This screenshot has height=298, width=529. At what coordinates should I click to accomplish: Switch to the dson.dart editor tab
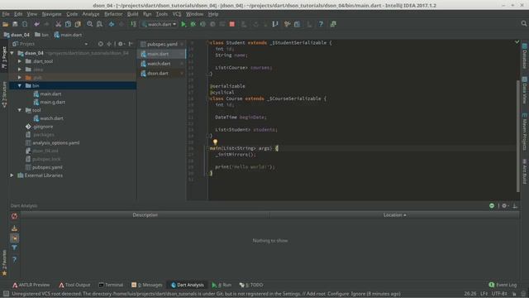pyautogui.click(x=162, y=74)
